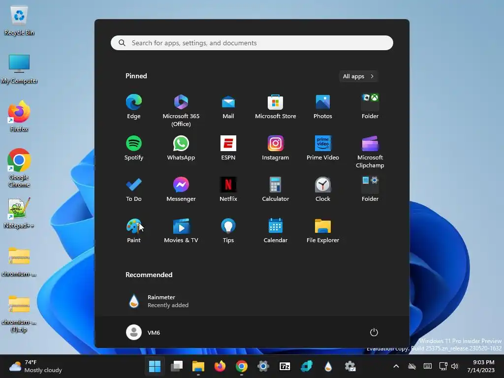Open the Edge pinned app
The image size is (504, 378).
(x=134, y=107)
